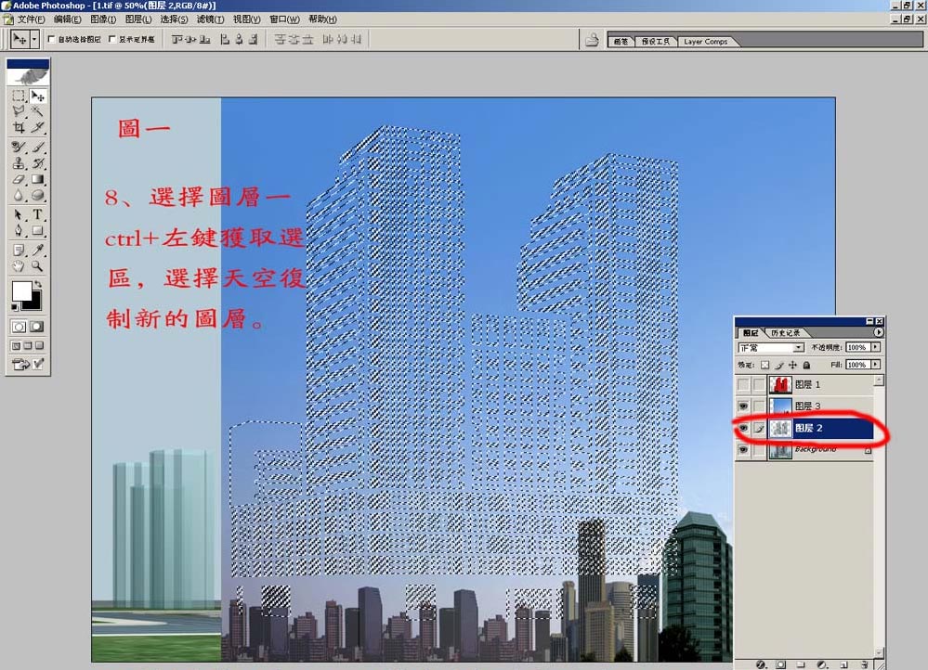928x670 pixels.
Task: Click add layer style icon in Layers panel
Action: [x=761, y=664]
